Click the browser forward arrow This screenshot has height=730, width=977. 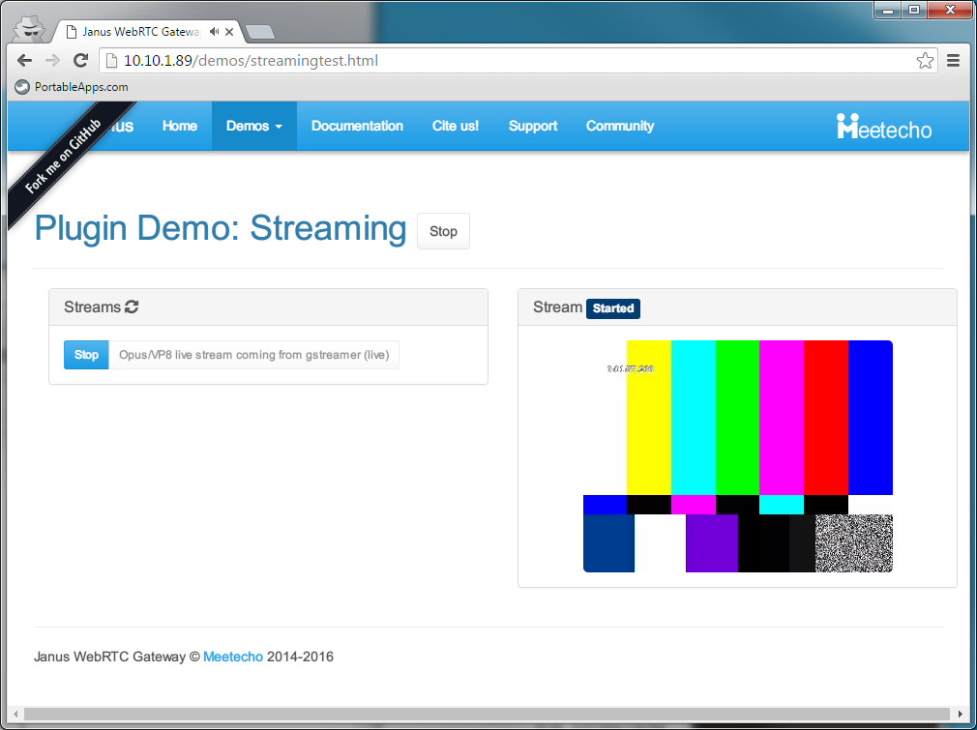pos(52,60)
